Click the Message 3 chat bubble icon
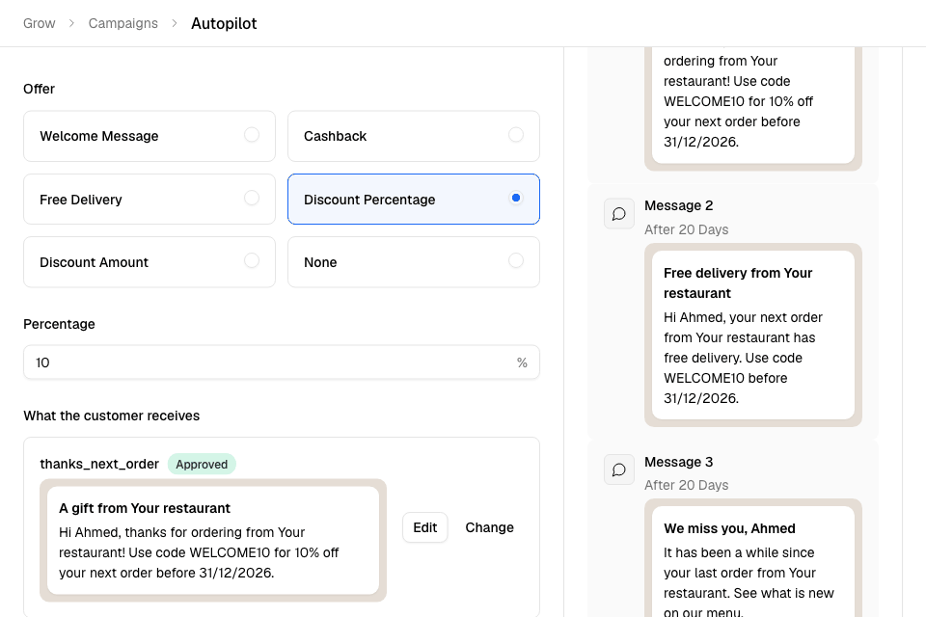 (619, 470)
